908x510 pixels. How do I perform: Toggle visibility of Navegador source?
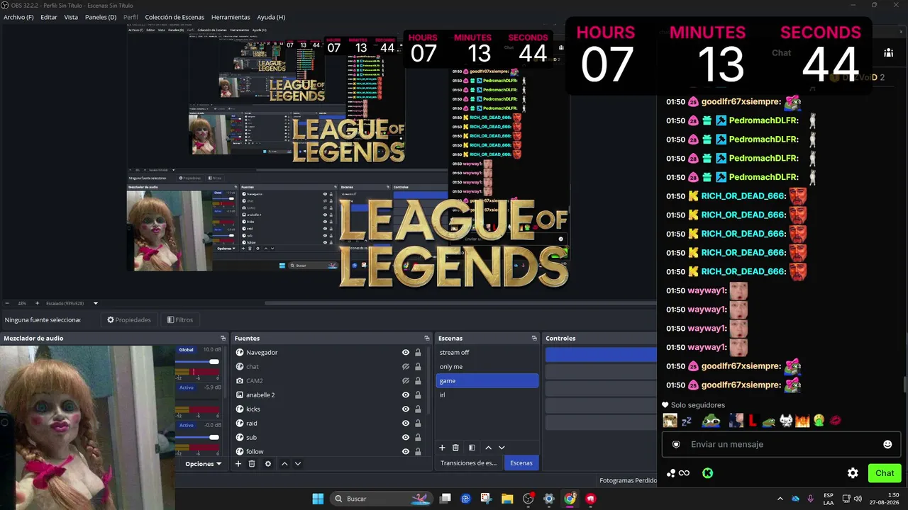(406, 353)
